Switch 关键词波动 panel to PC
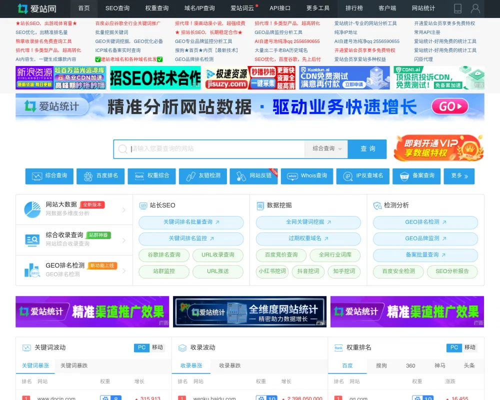 [141, 347]
